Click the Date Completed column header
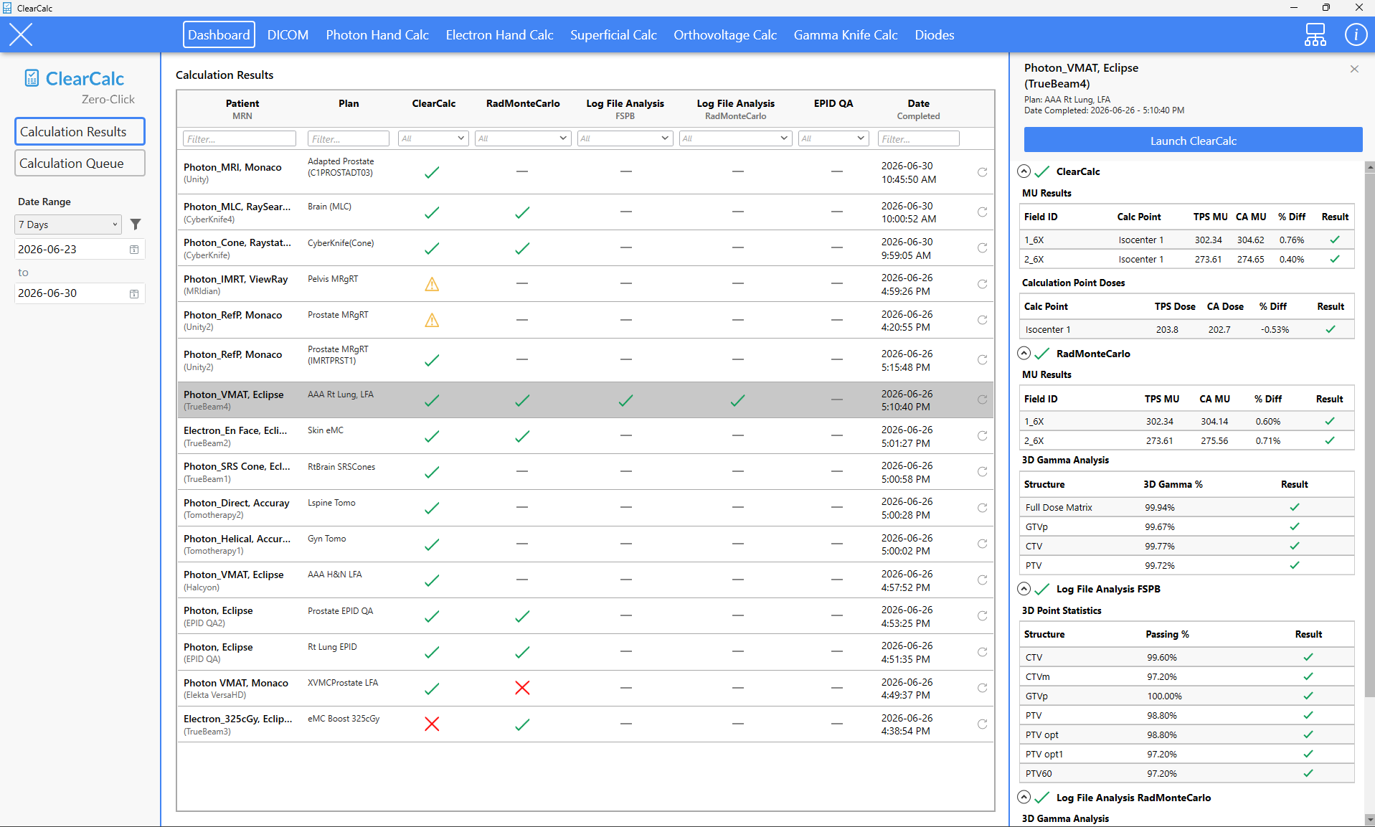Image resolution: width=1375 pixels, height=827 pixels. [x=918, y=109]
